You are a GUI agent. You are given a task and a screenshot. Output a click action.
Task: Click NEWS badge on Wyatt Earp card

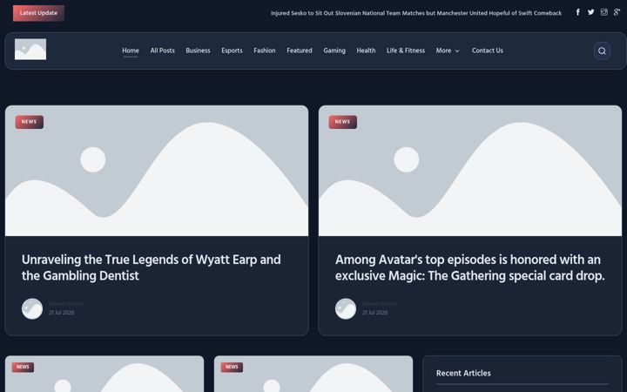click(30, 122)
